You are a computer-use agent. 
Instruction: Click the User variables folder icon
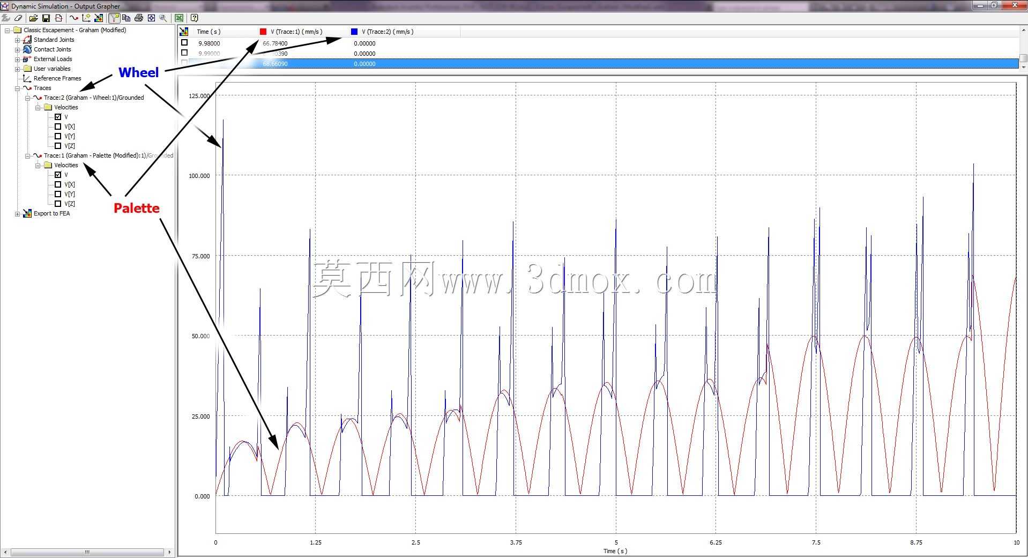coord(27,69)
